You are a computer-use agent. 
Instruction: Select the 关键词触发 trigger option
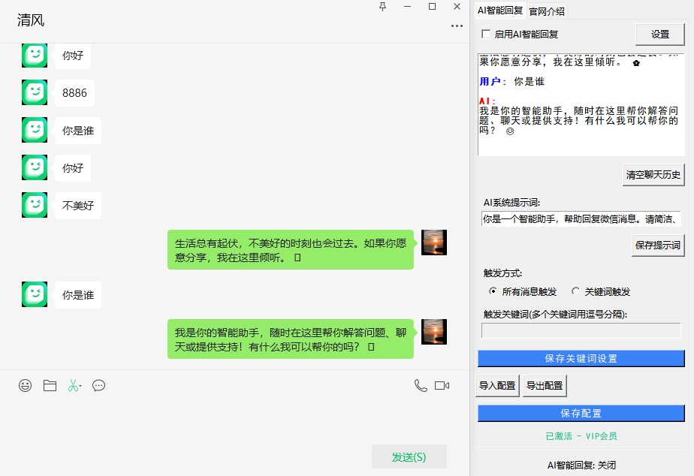pyautogui.click(x=575, y=290)
